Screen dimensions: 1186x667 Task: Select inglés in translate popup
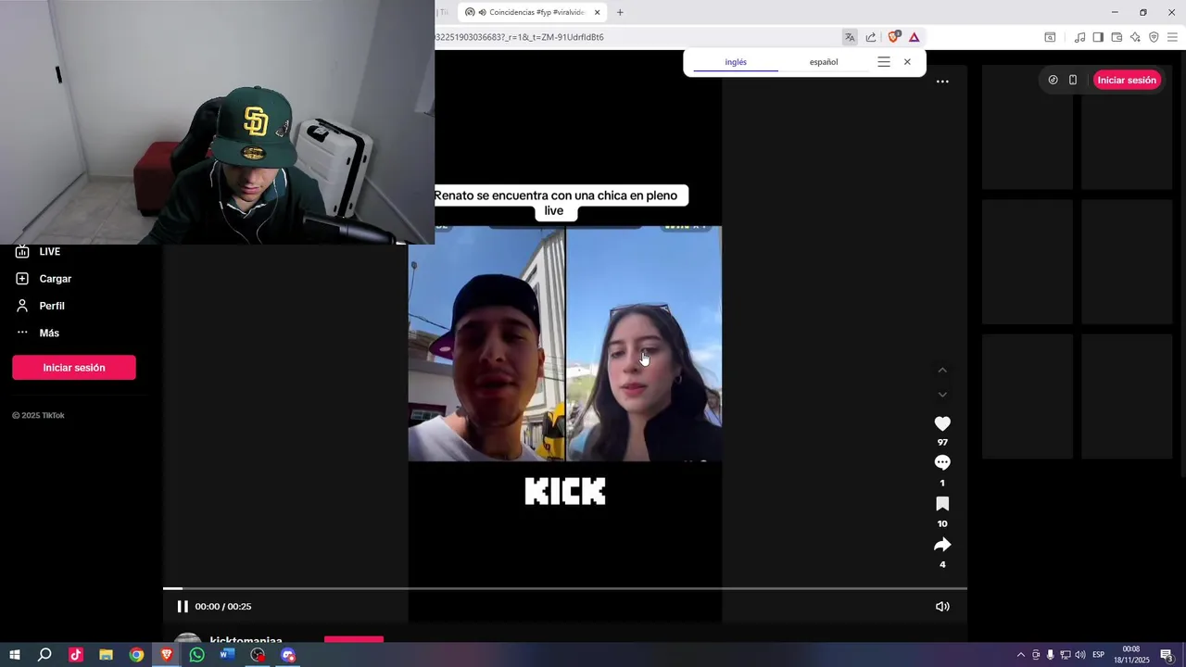(x=736, y=62)
